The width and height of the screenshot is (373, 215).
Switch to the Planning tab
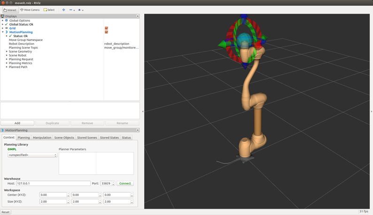pyautogui.click(x=23, y=138)
